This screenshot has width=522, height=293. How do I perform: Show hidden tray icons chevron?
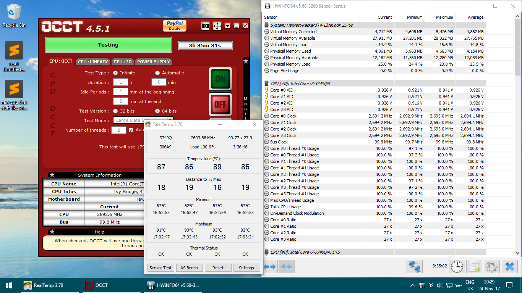(x=413, y=285)
